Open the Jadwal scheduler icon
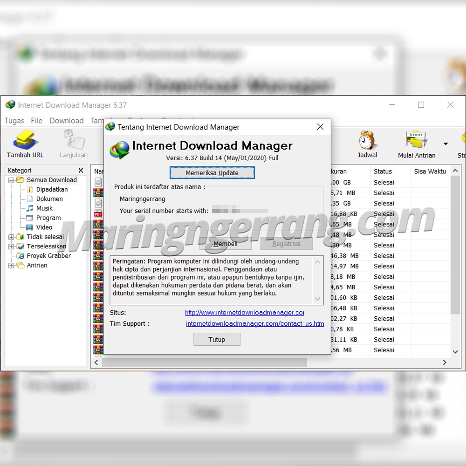The height and width of the screenshot is (466, 466). pos(367,140)
